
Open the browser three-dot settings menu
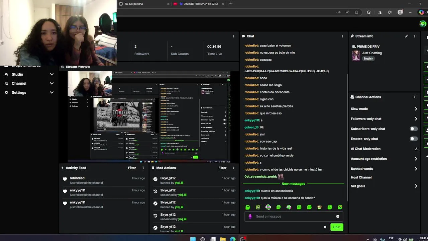pos(411,12)
